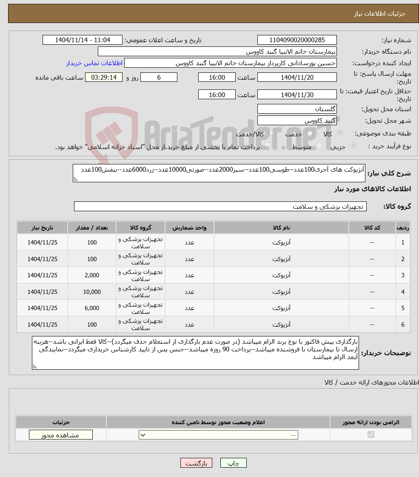Click the تعداد / مقدار column header
The width and height of the screenshot is (419, 477).
tap(92, 227)
